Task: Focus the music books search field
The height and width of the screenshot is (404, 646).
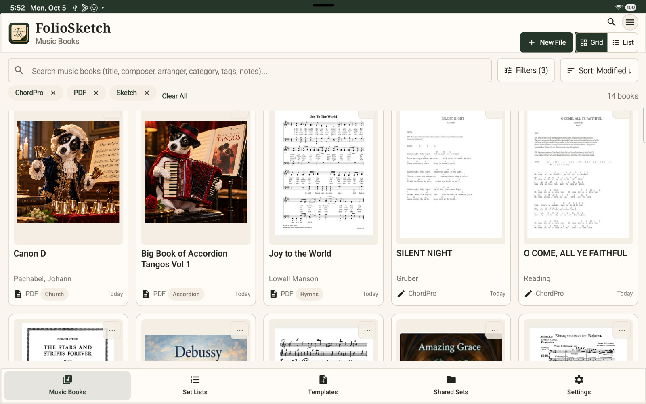Action: tap(250, 70)
